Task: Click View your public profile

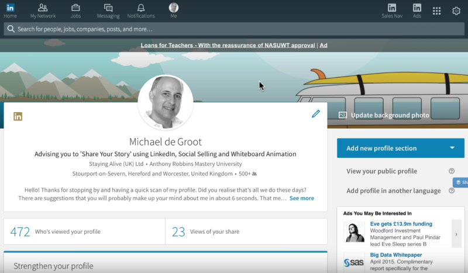Action: pos(382,171)
